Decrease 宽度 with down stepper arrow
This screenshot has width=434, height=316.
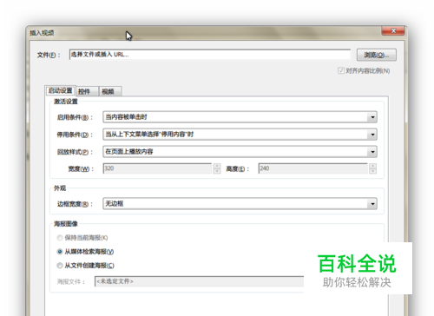coord(217,171)
